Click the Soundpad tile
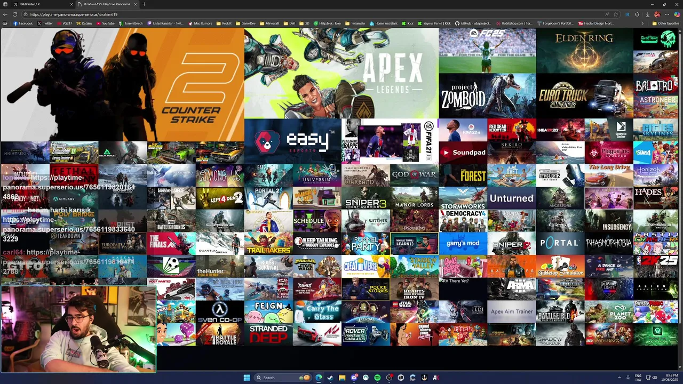 pyautogui.click(x=463, y=153)
